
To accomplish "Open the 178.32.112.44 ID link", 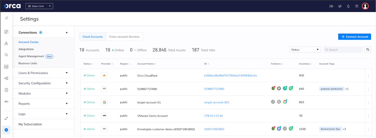I will (x=213, y=116).
